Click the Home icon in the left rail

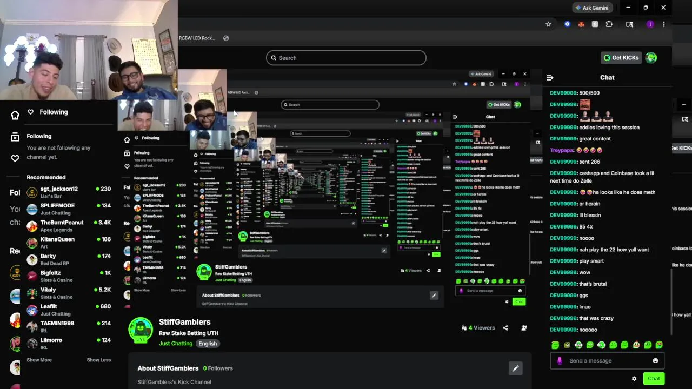click(x=15, y=115)
